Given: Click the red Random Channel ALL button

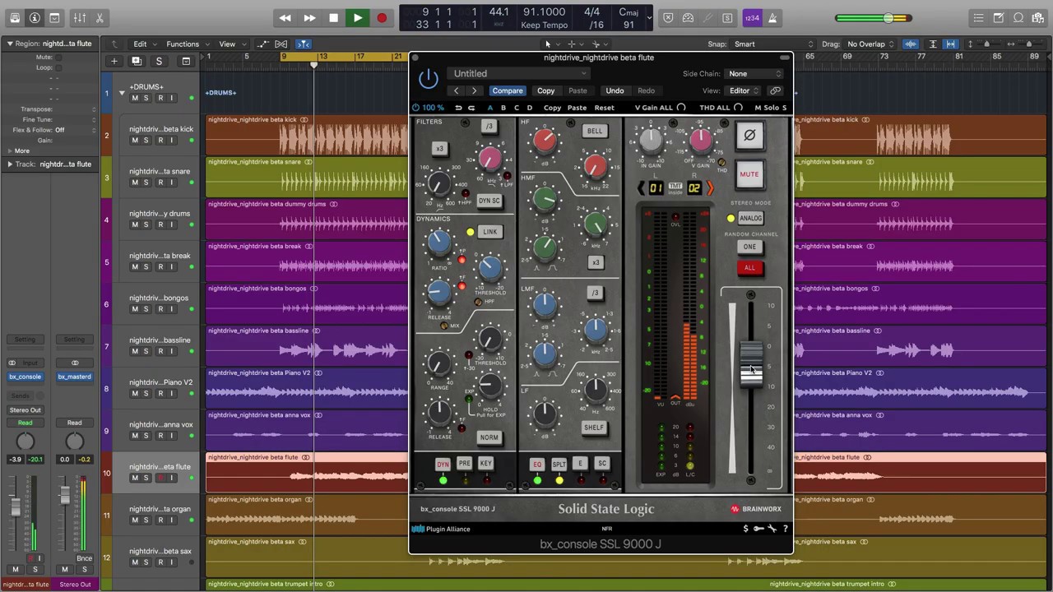Looking at the screenshot, I should click(x=749, y=268).
